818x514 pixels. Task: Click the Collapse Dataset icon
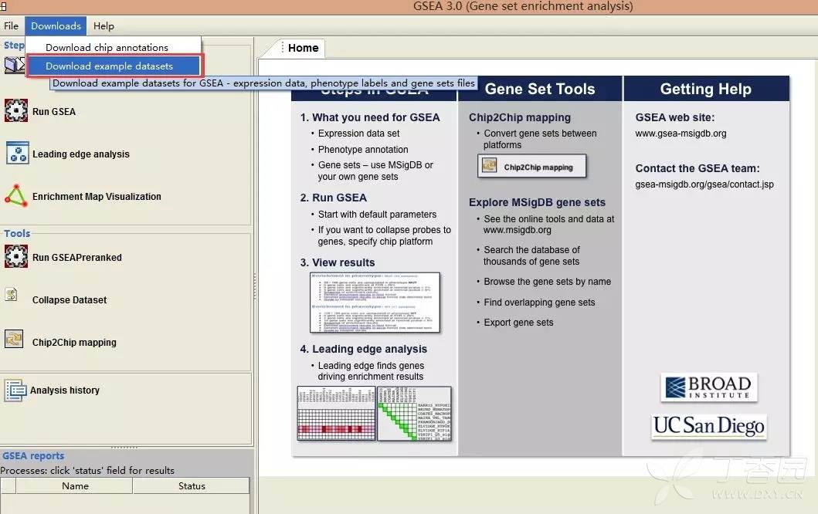[12, 295]
